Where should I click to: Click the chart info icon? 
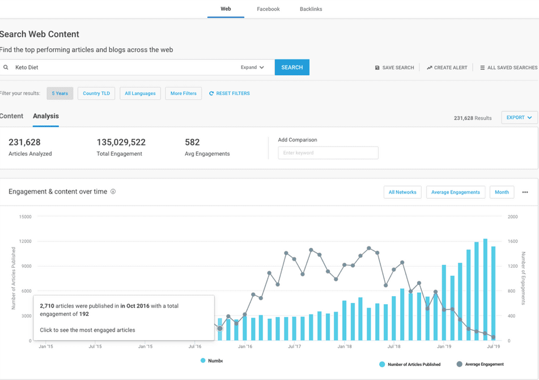pyautogui.click(x=113, y=192)
